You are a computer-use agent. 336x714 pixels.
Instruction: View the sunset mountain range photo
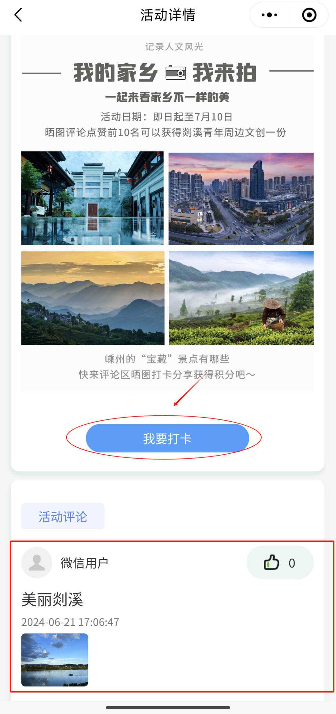(93, 298)
